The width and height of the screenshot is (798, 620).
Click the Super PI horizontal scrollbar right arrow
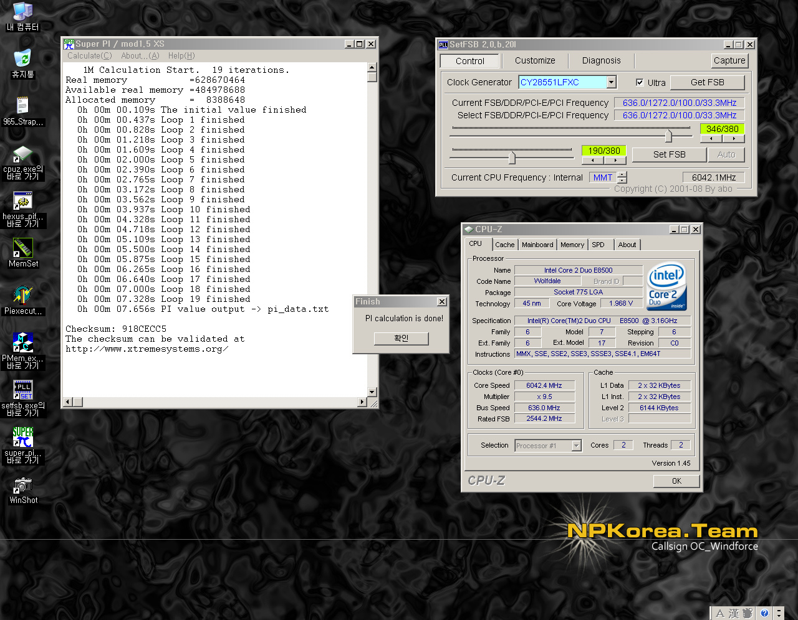tap(362, 402)
